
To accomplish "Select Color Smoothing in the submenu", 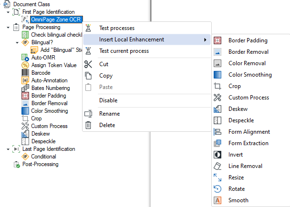I will [x=250, y=75].
